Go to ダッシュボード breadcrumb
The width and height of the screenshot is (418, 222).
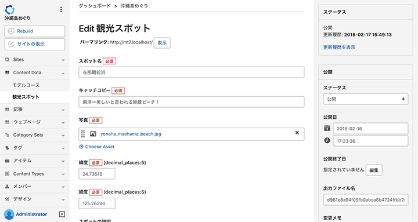pos(95,6)
